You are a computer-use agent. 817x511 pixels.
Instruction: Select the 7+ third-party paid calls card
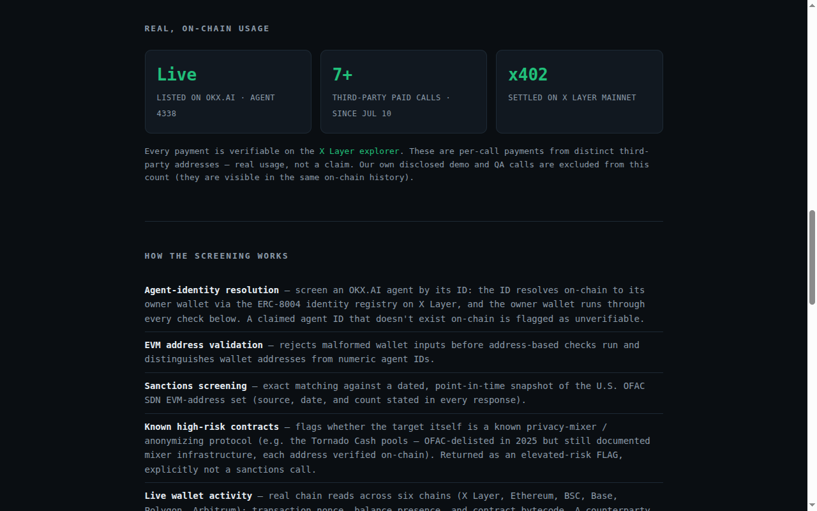(403, 91)
